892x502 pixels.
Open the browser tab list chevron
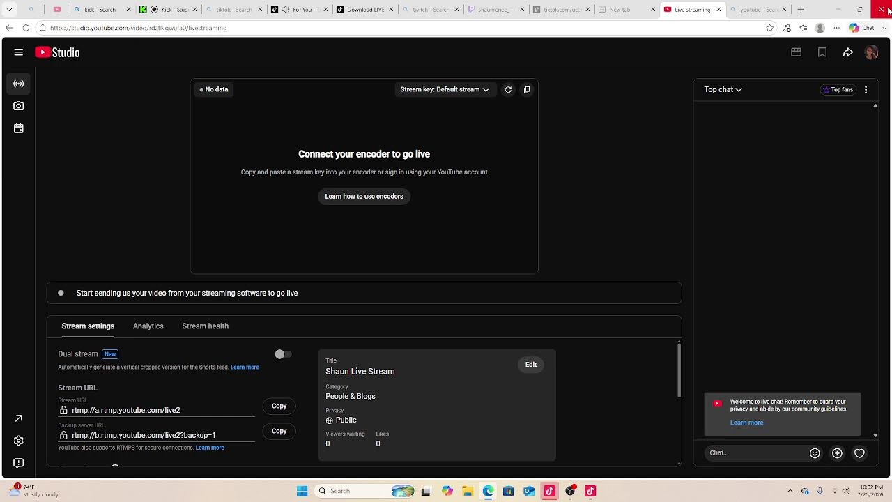9,10
